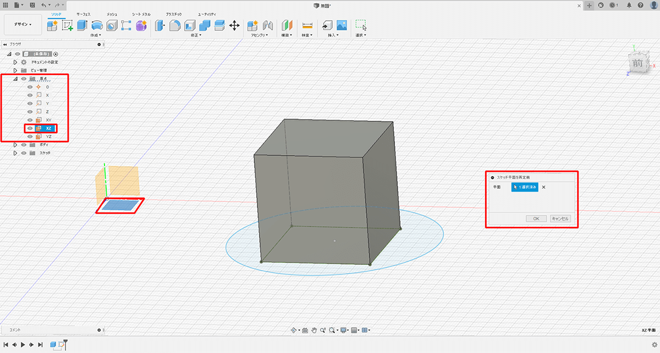Activate the Select tool
The image size is (660, 353).
point(361,25)
